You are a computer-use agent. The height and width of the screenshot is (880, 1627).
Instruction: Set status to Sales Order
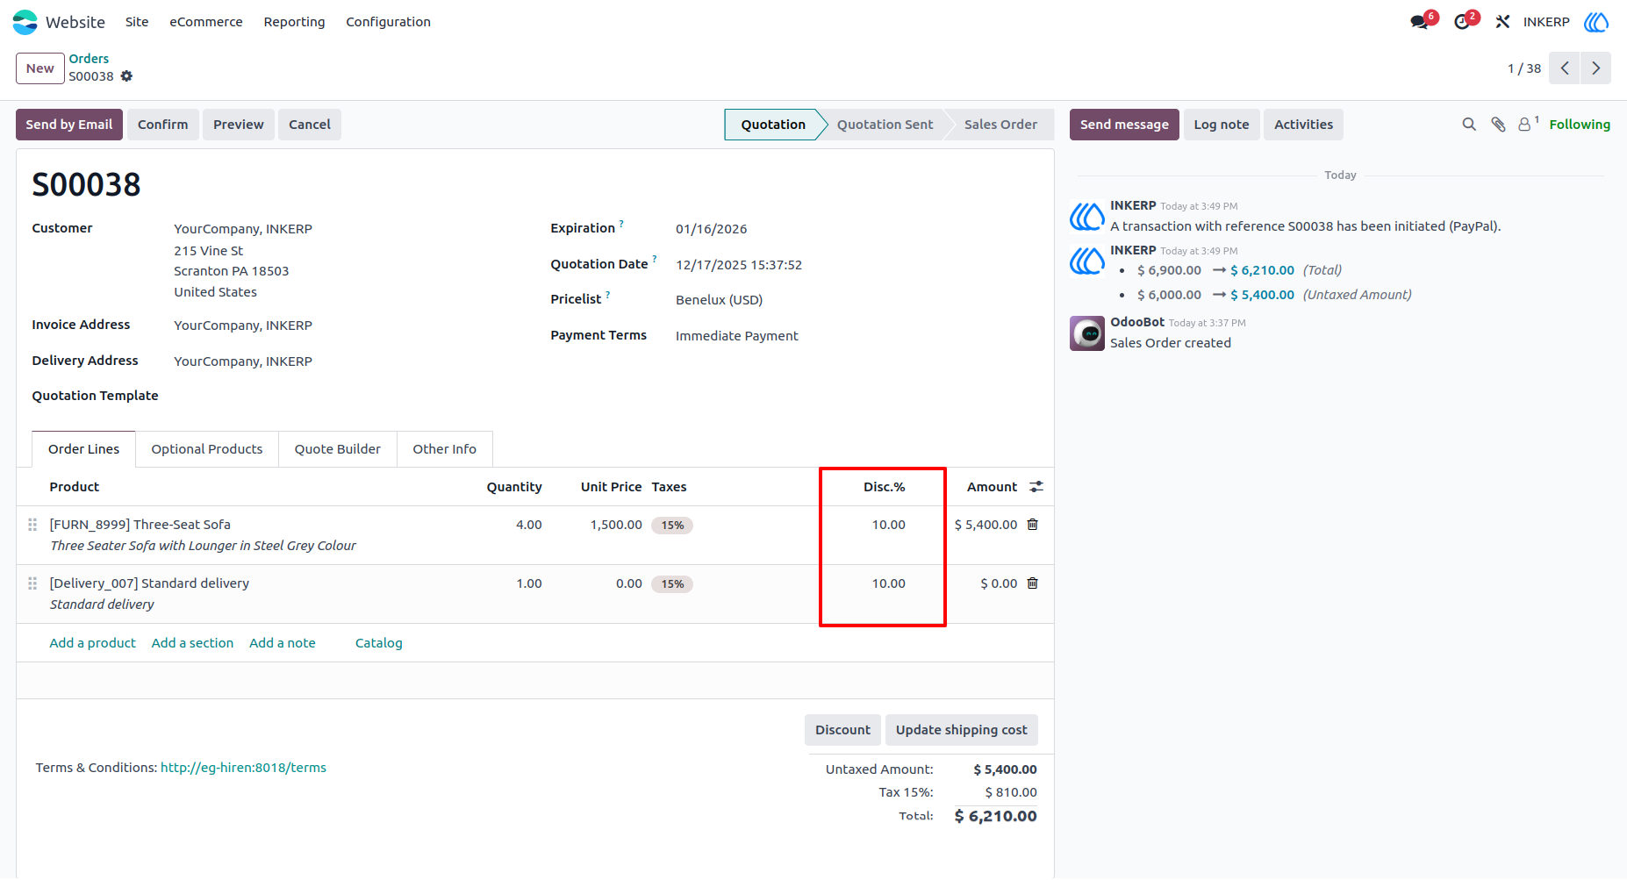(1000, 125)
